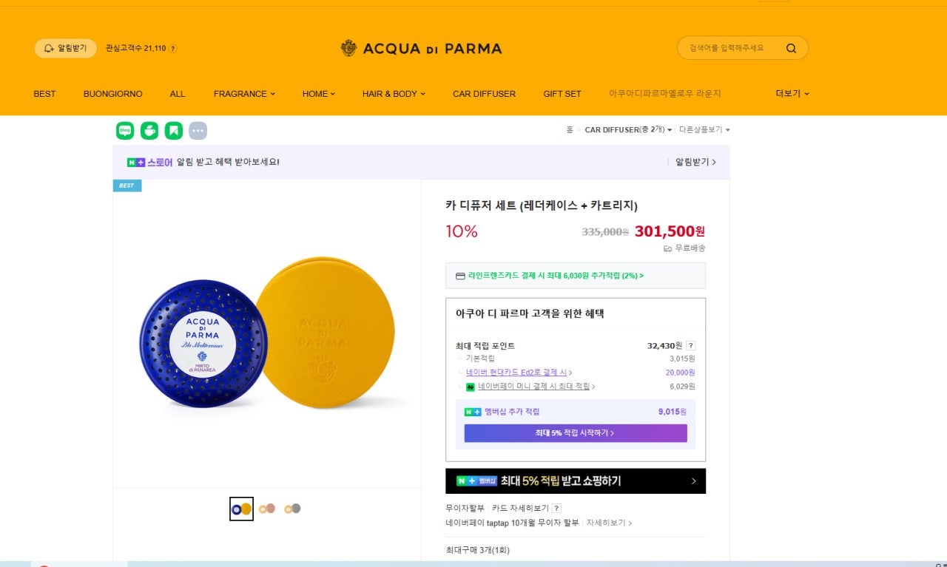This screenshot has height=567, width=947.
Task: Click the 무료배송 delivery icon
Action: click(x=670, y=249)
